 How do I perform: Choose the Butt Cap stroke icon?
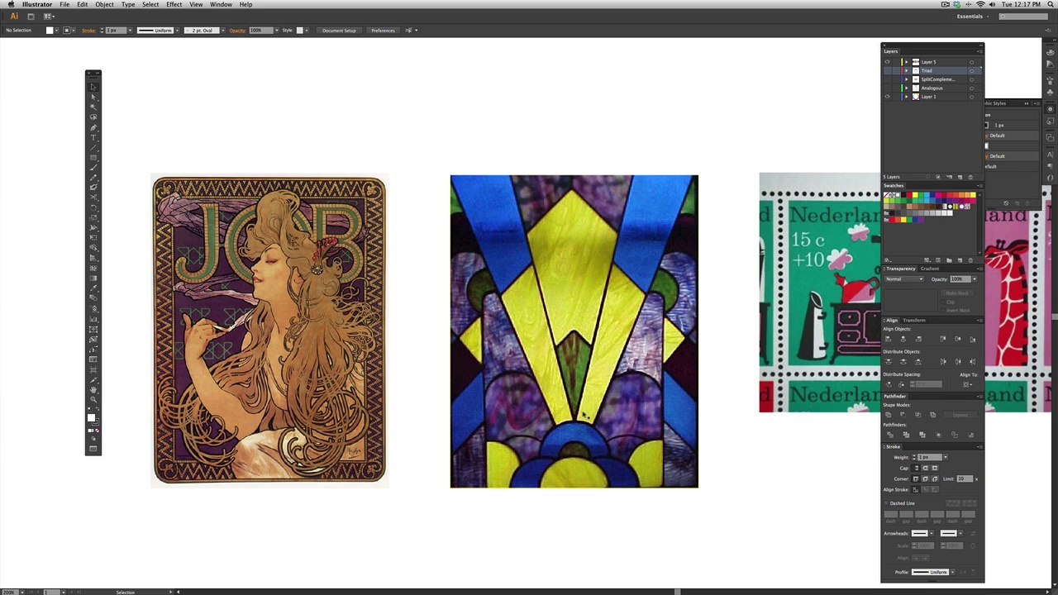pyautogui.click(x=916, y=468)
